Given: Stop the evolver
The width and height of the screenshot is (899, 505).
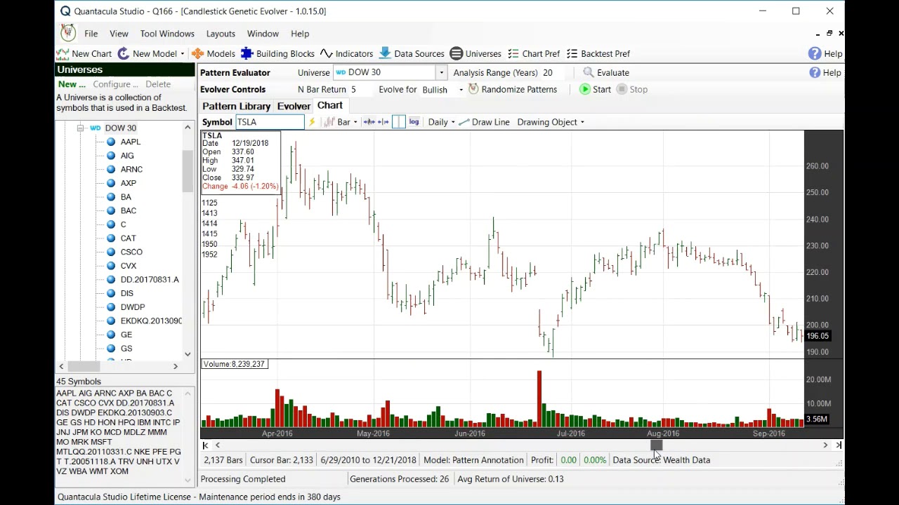Looking at the screenshot, I should (x=631, y=89).
